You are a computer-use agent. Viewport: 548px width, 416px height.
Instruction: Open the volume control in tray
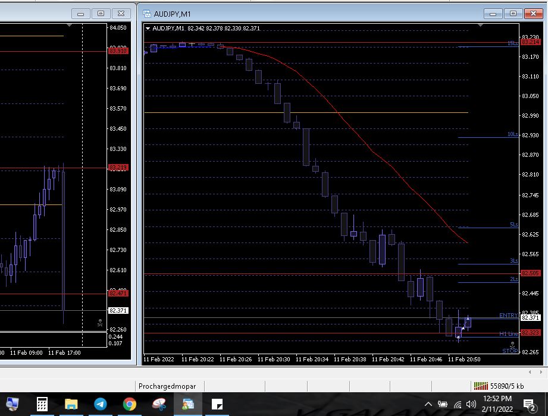(x=471, y=404)
